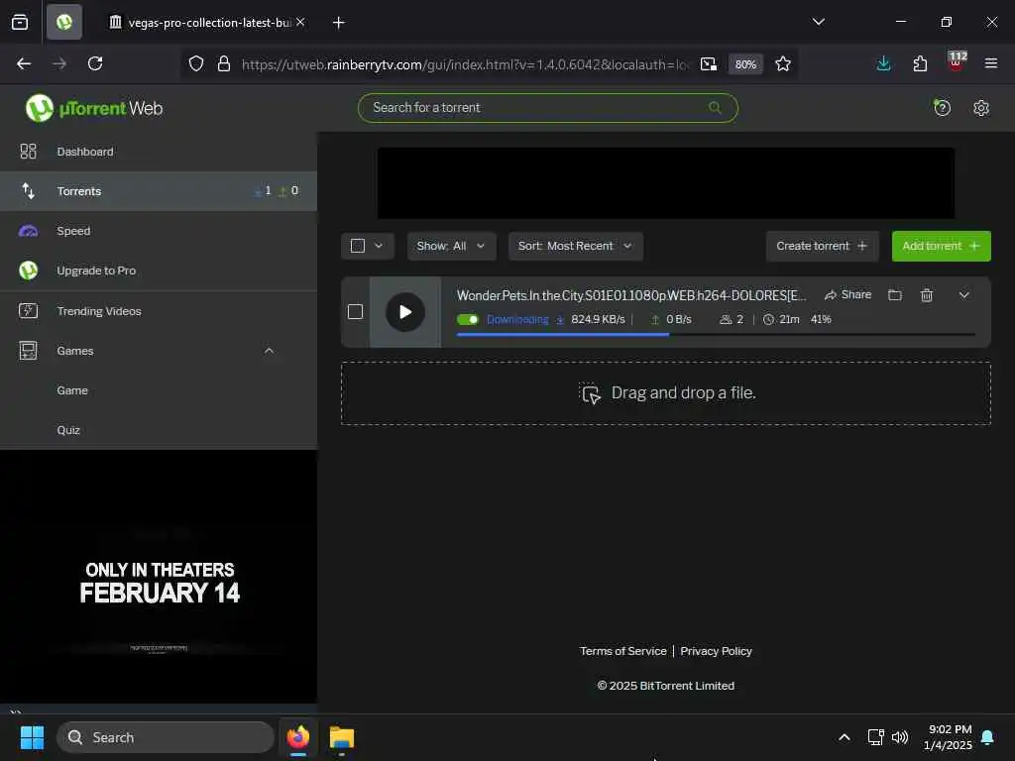Click the Games console icon
This screenshot has height=761, width=1015.
point(28,351)
